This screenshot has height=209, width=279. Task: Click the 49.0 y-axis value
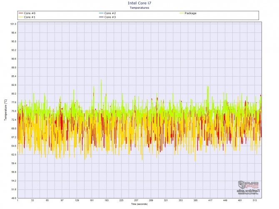point(14,198)
